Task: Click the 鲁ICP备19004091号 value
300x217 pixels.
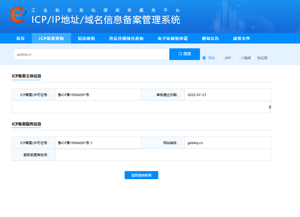Action: pyautogui.click(x=74, y=95)
